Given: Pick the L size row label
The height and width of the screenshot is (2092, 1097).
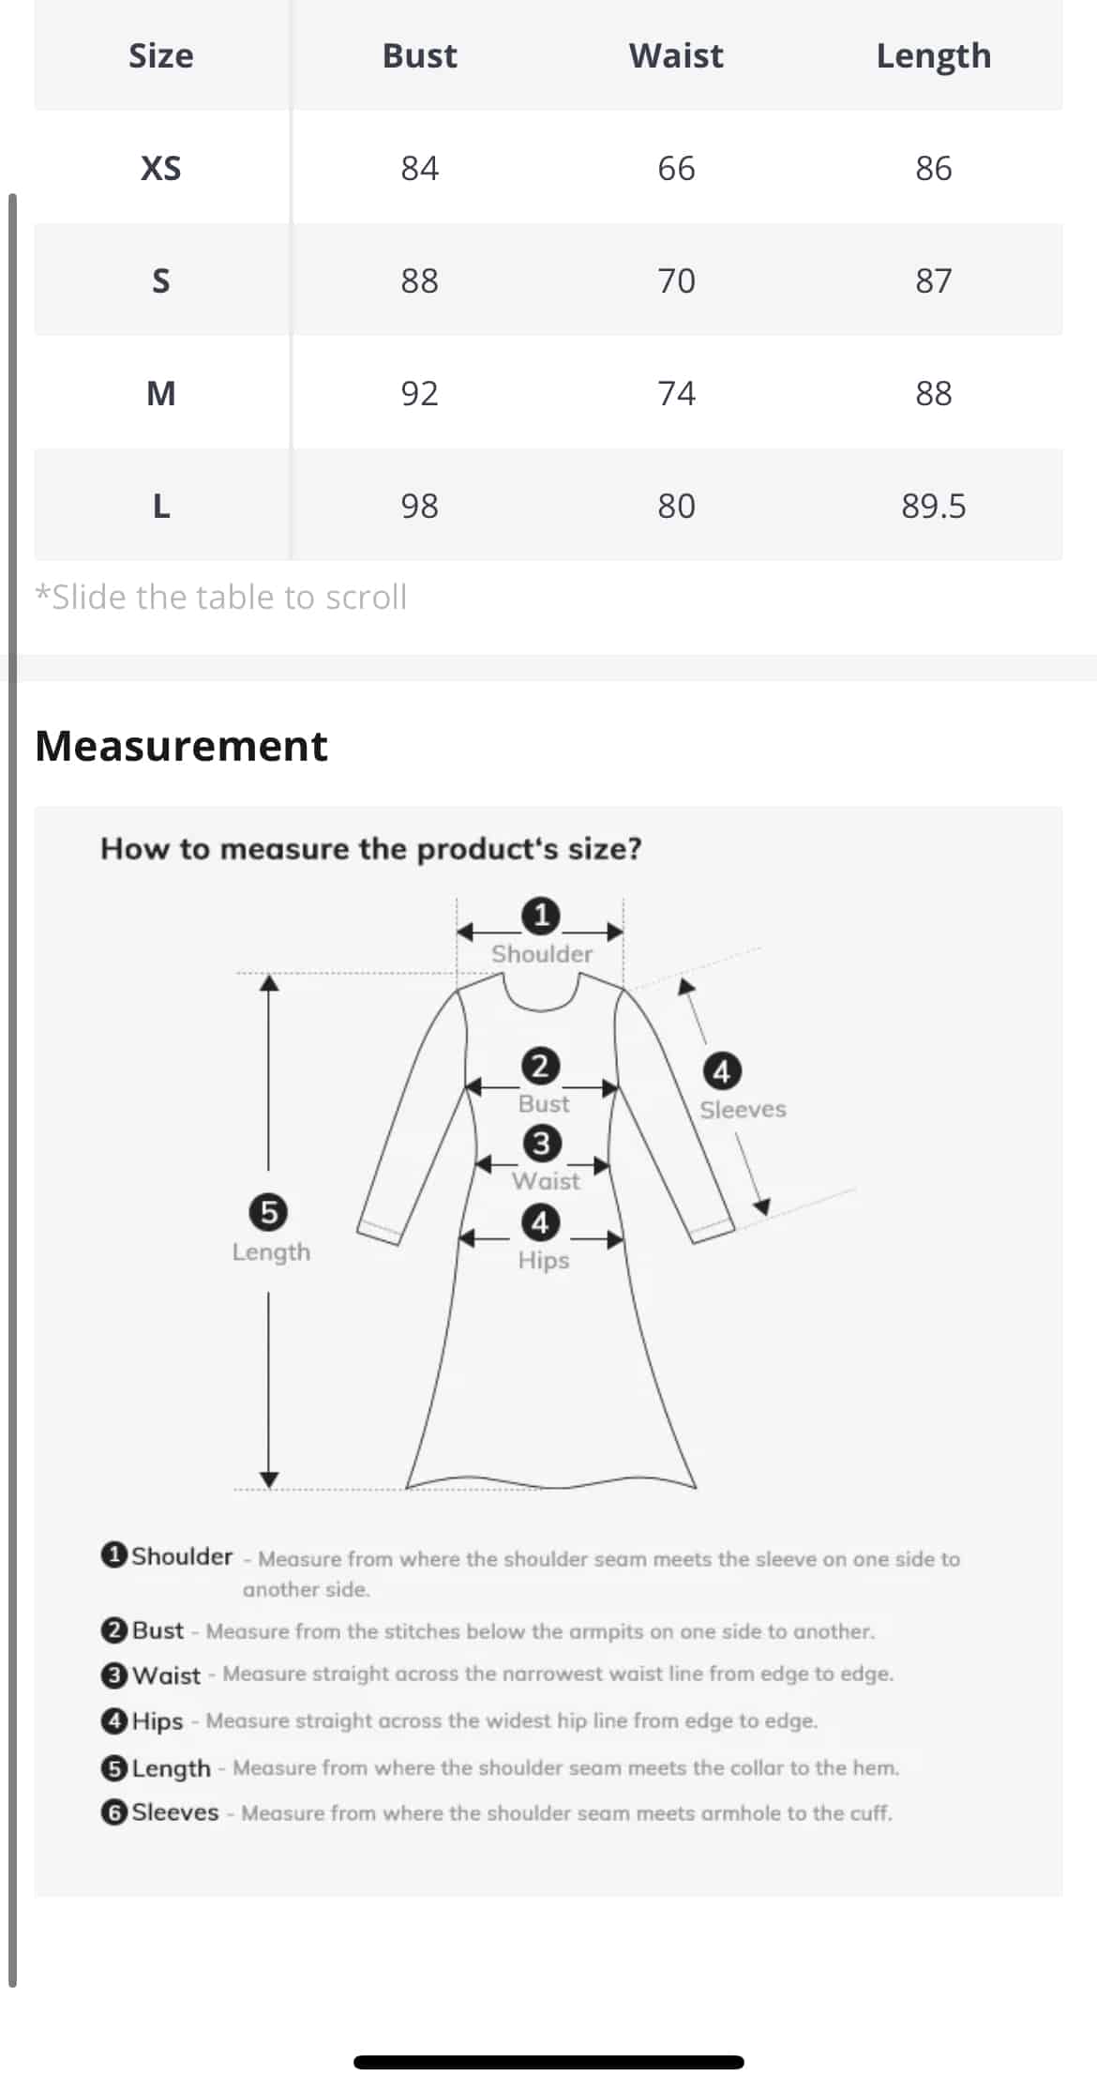Looking at the screenshot, I should [x=161, y=507].
